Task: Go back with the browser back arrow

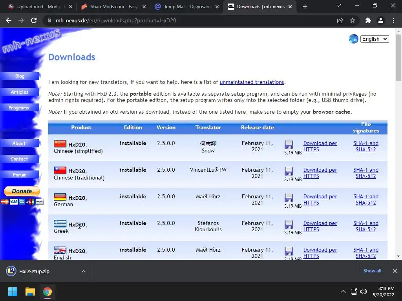Action: click(x=9, y=20)
